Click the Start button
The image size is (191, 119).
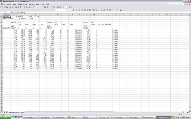tap(6, 117)
